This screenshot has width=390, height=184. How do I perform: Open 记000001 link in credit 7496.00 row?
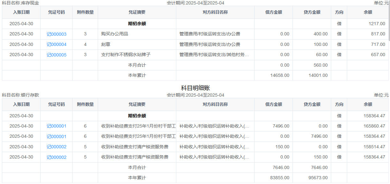57,136
